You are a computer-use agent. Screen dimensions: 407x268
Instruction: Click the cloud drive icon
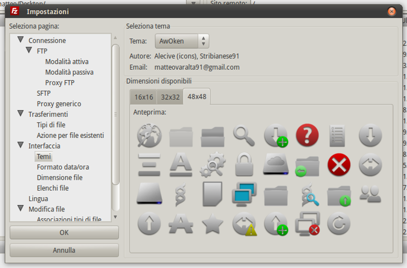coord(276,164)
